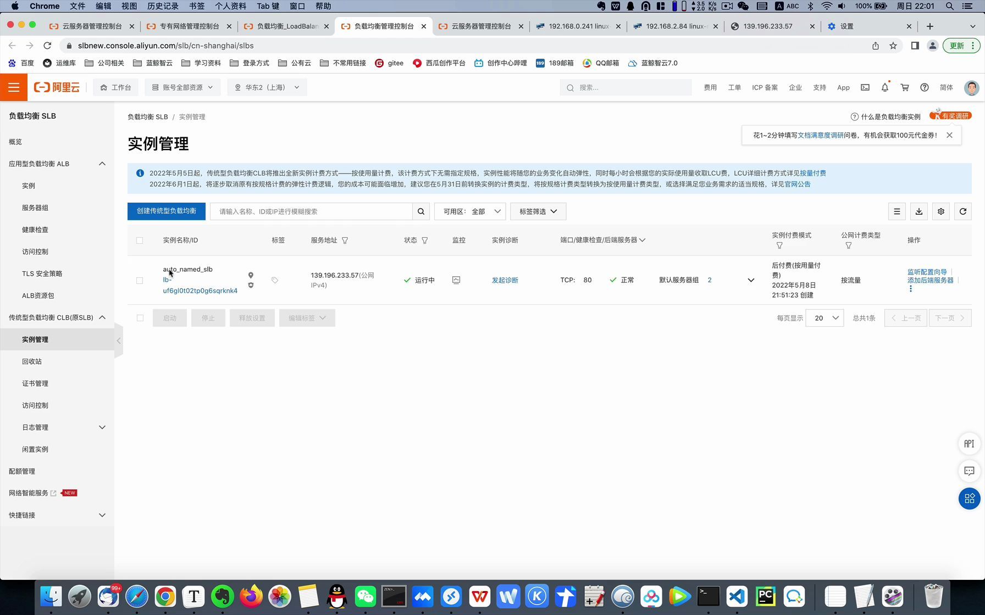This screenshot has height=615, width=985.
Task: Open the API floating button
Action: 970,444
